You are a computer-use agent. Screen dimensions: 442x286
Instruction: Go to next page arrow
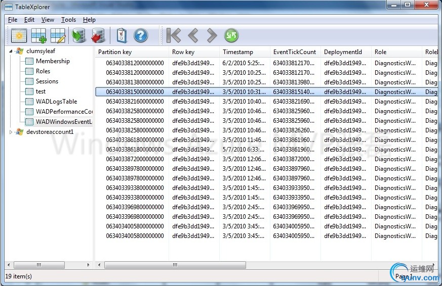212,35
